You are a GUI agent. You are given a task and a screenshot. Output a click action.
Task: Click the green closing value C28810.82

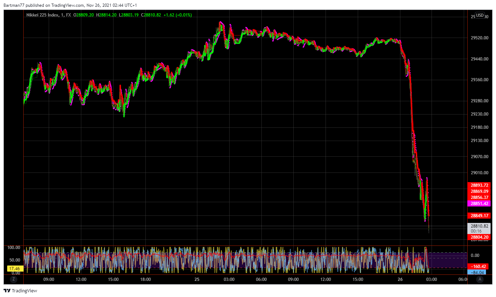(151, 15)
